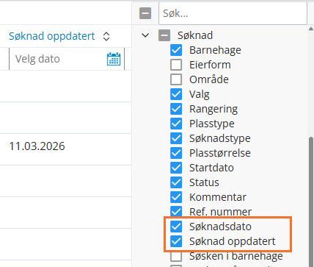Uncheck the Rangering column checkbox
This screenshot has height=267, width=314.
coord(176,109)
